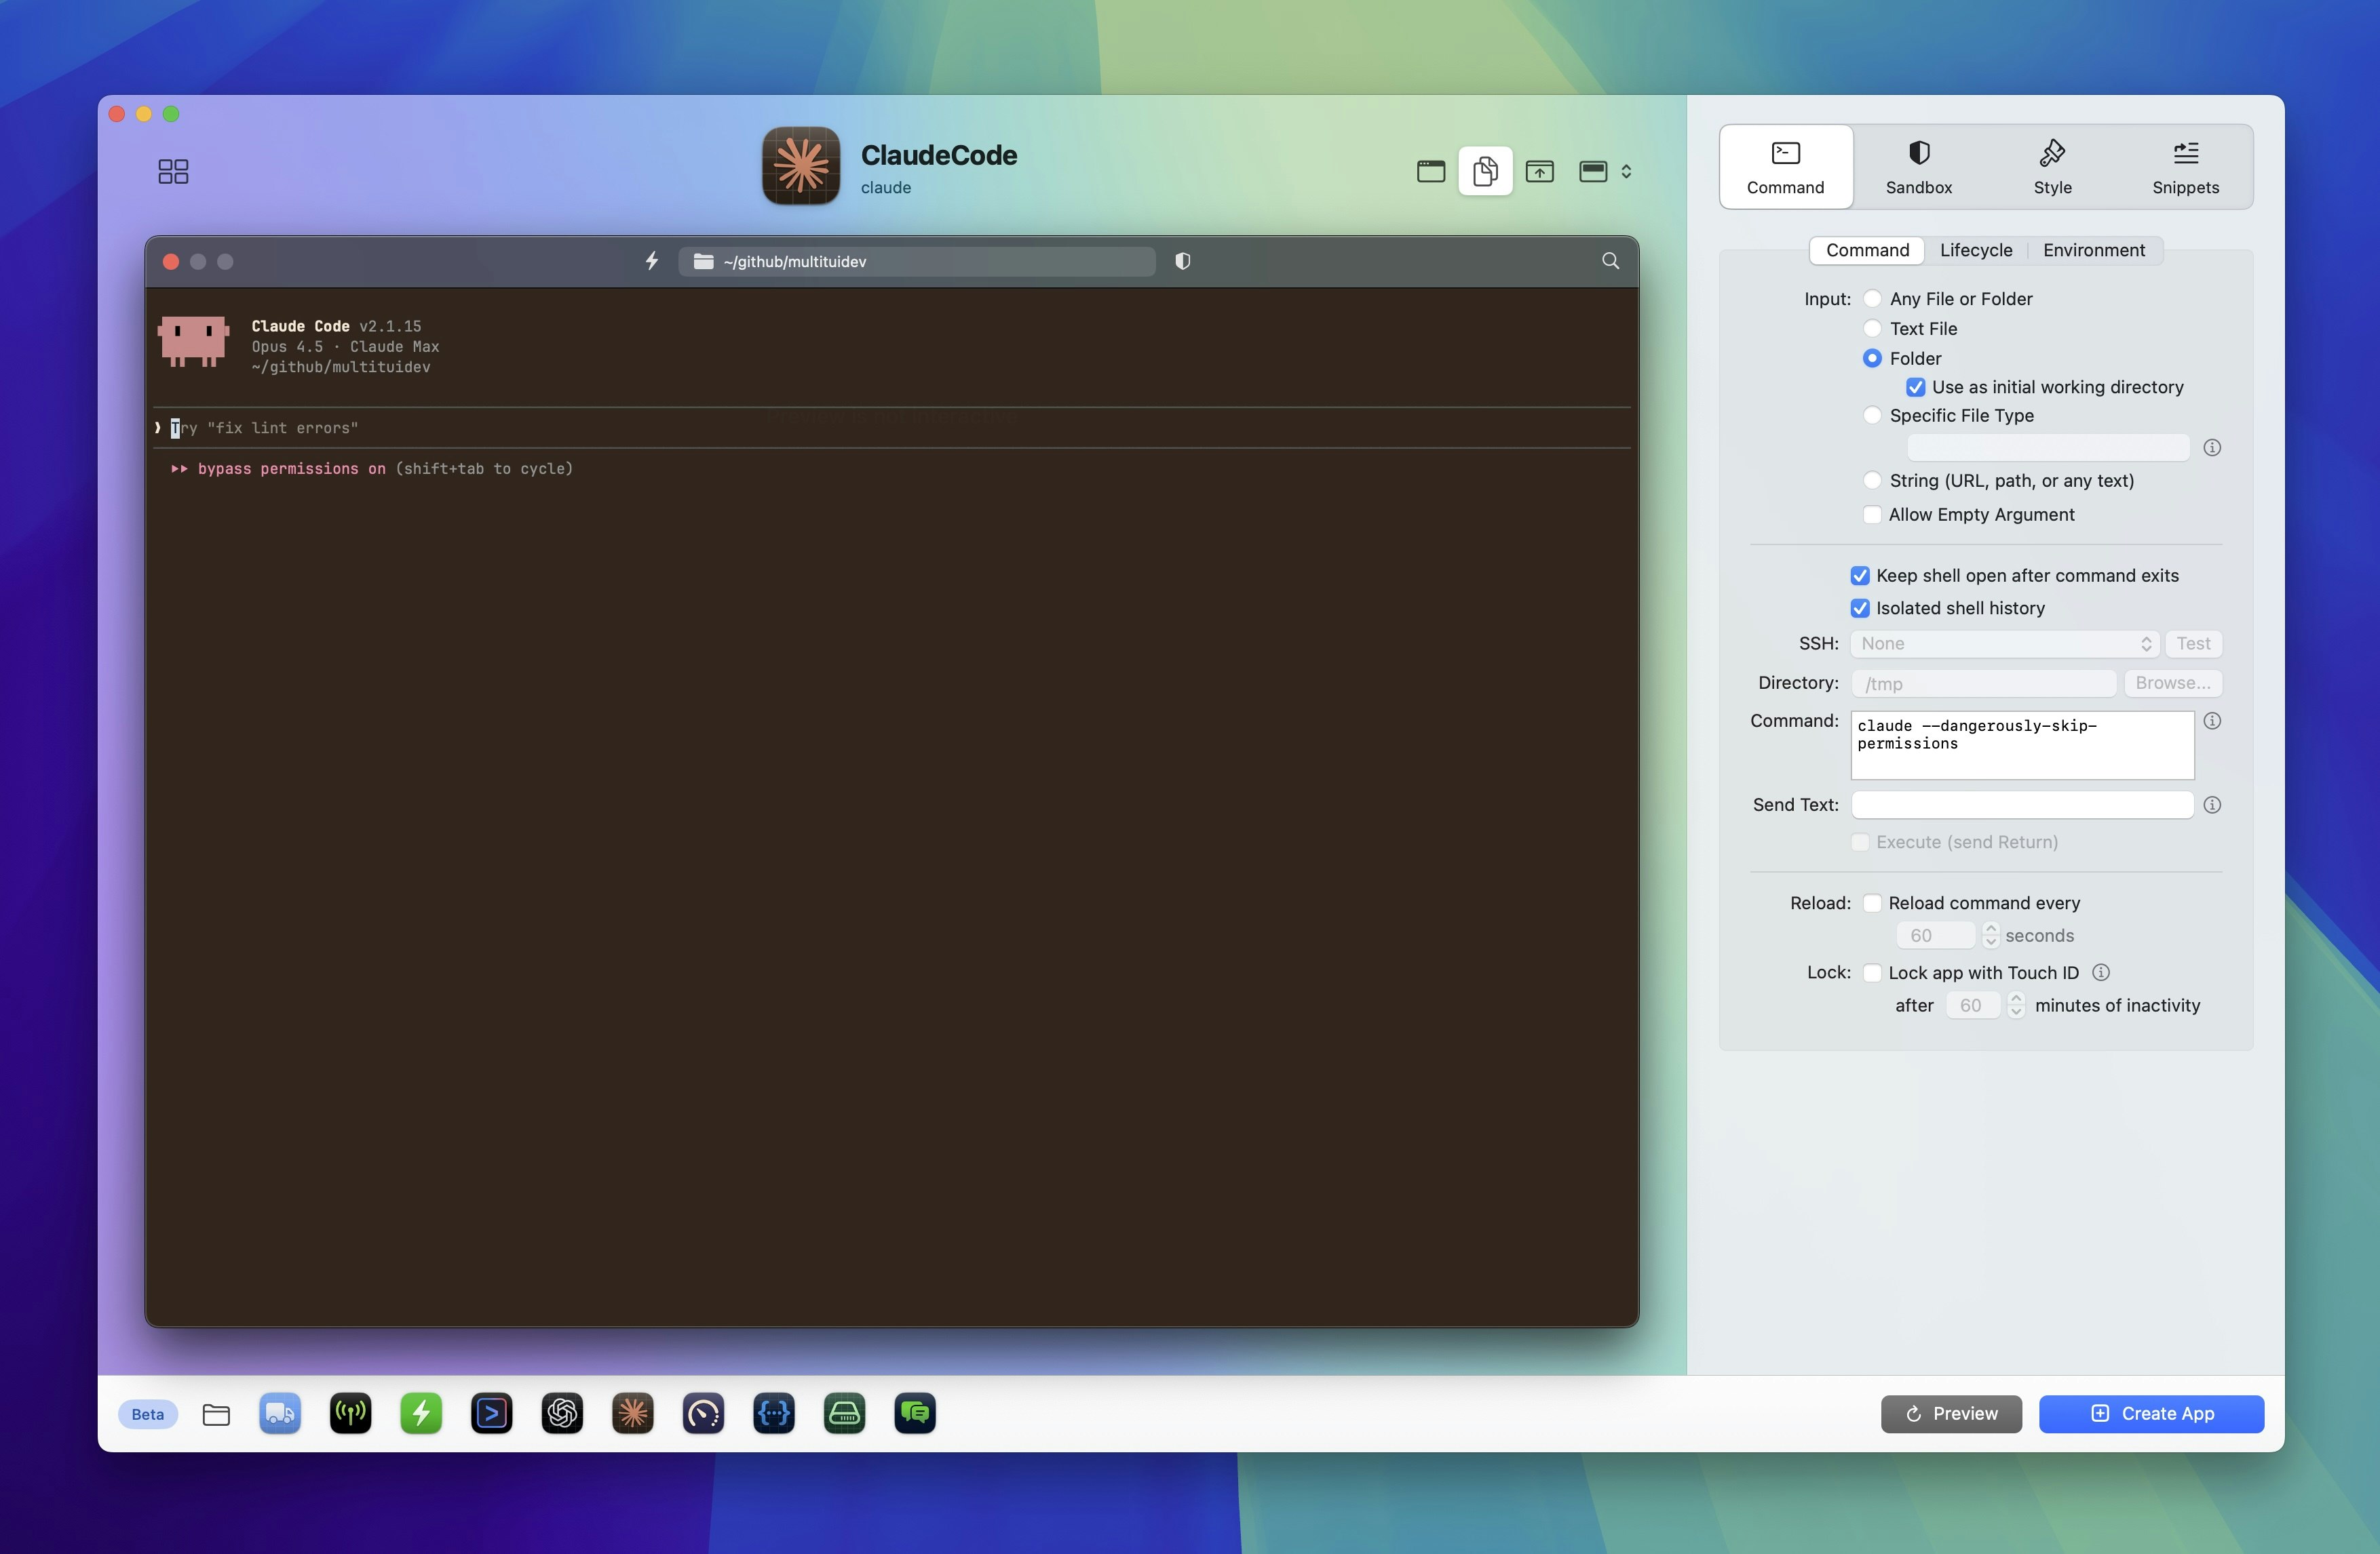The width and height of the screenshot is (2380, 1554).
Task: Uncheck Keep shell open after command exits
Action: coord(1860,576)
